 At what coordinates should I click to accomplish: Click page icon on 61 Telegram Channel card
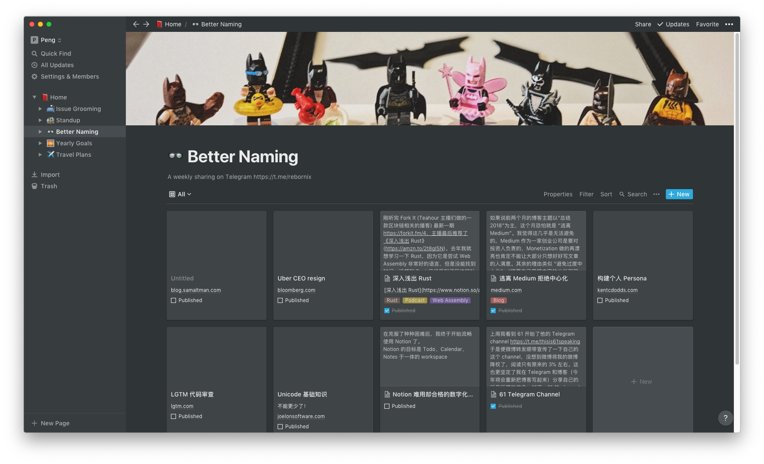click(494, 394)
